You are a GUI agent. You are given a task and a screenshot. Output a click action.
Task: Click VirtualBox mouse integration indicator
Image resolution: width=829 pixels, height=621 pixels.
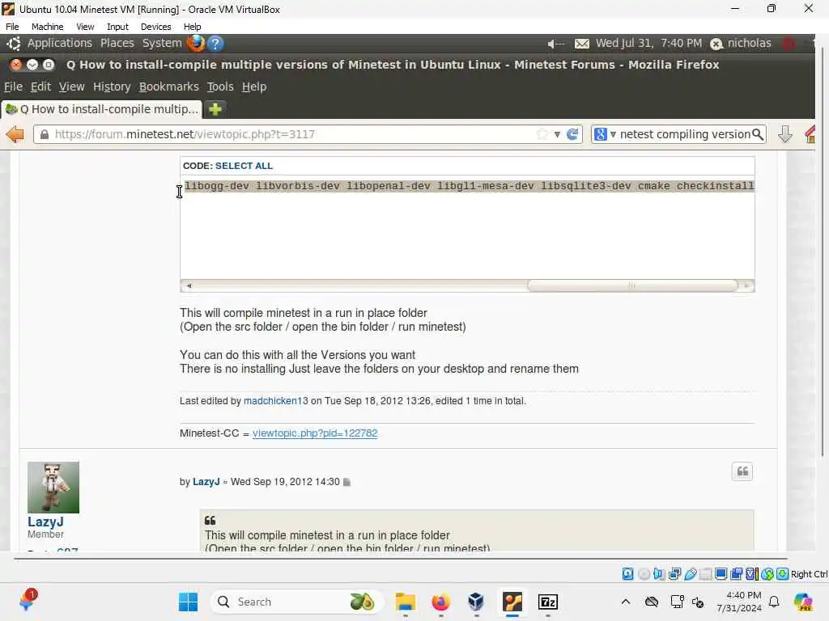tap(767, 574)
